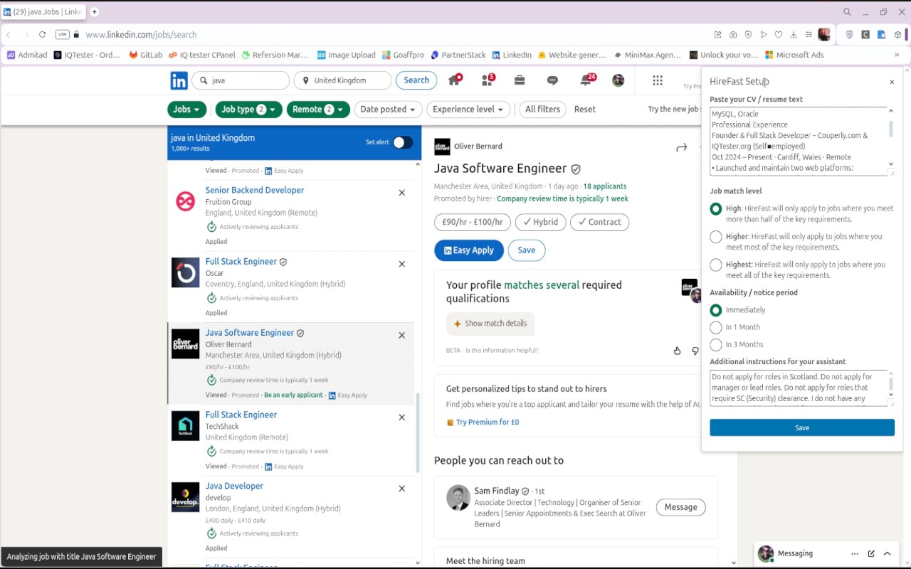Open the browser easy setup sliders icon
This screenshot has height=569, width=911.
pyautogui.click(x=809, y=34)
